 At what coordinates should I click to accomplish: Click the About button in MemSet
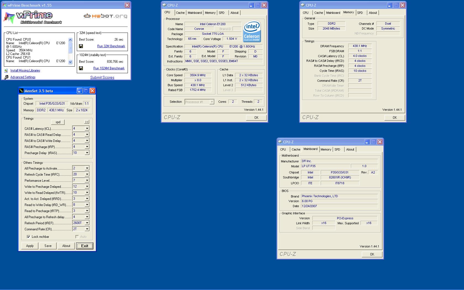coord(66,246)
